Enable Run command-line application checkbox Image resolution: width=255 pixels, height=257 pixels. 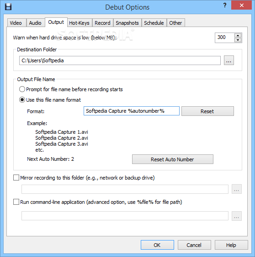click(x=16, y=202)
